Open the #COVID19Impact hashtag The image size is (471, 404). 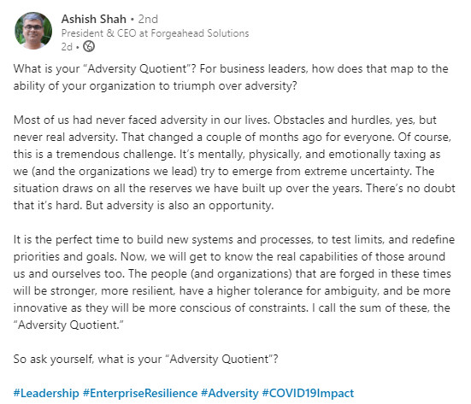click(x=309, y=393)
